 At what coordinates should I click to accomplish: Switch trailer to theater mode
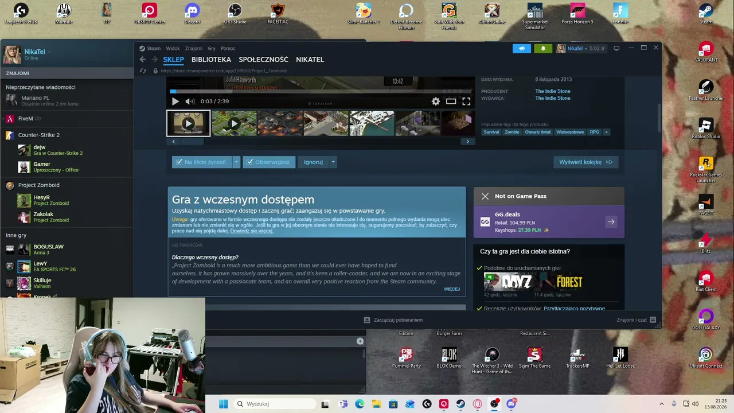tap(451, 102)
